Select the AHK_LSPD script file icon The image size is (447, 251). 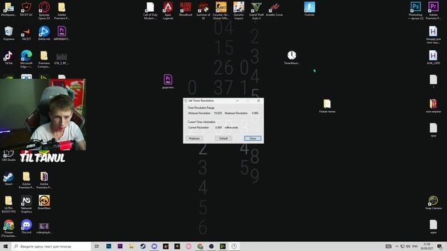433,57
